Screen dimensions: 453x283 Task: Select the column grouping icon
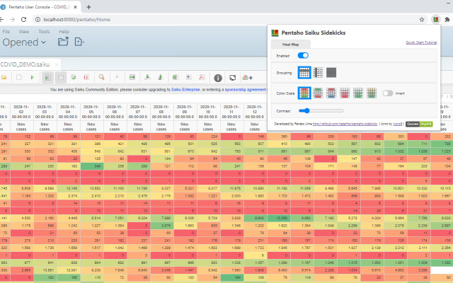tap(318, 73)
